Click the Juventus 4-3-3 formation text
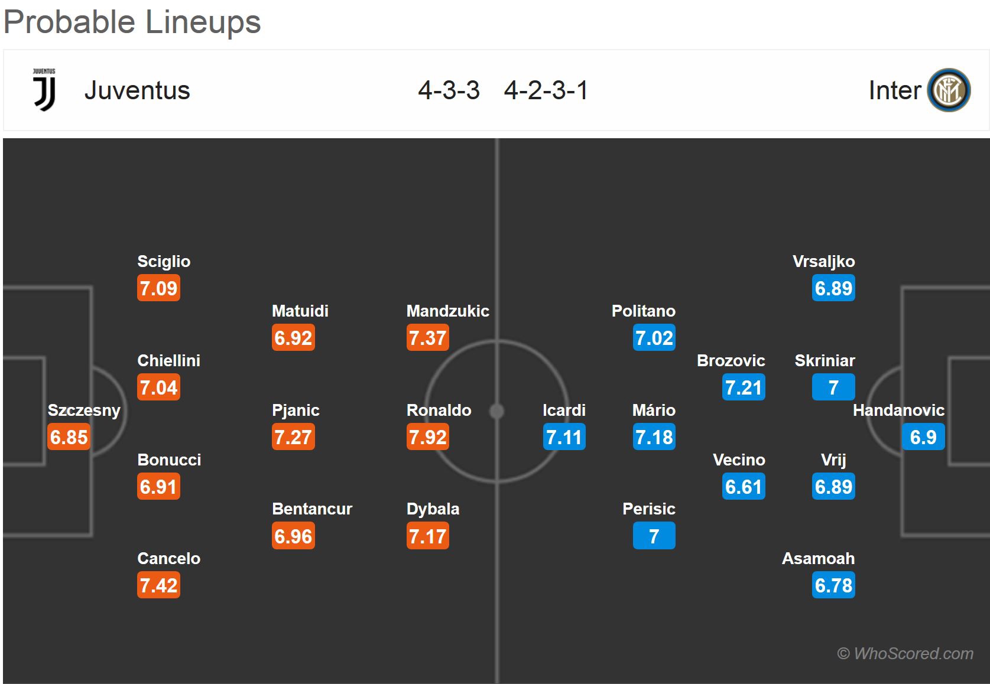The image size is (990, 684). tap(449, 90)
